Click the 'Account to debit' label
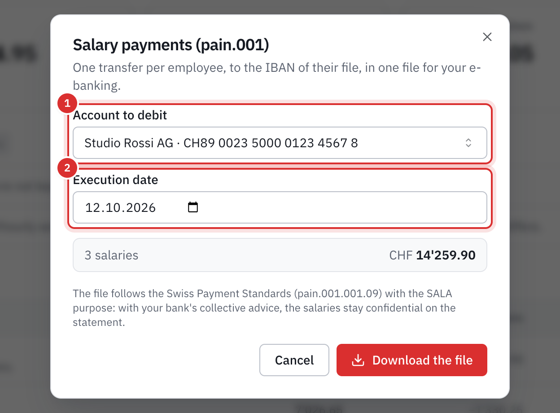The image size is (560, 413). [x=120, y=115]
